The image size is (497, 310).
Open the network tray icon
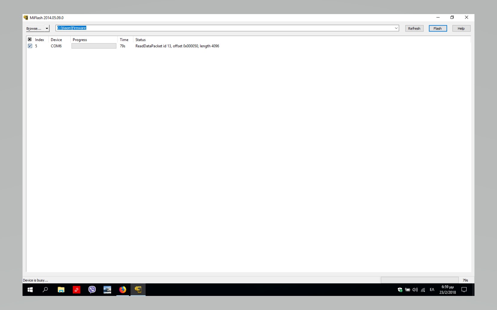pyautogui.click(x=423, y=290)
